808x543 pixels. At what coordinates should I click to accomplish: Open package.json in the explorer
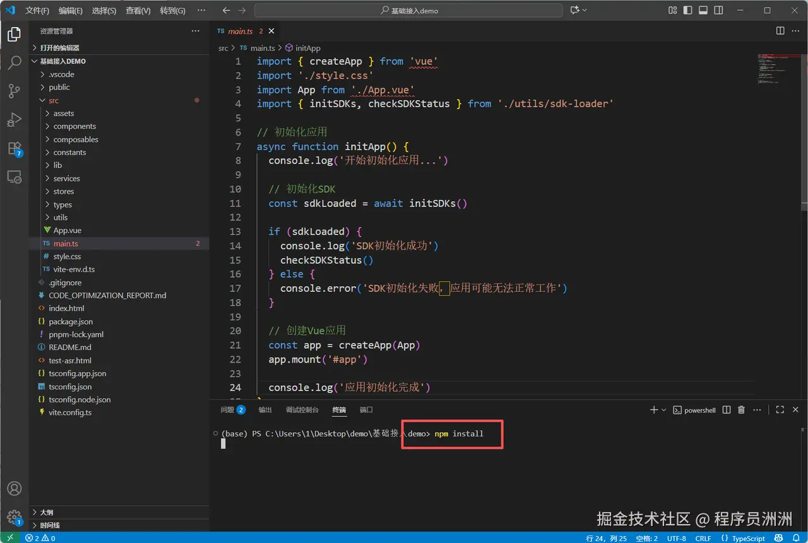119,322
